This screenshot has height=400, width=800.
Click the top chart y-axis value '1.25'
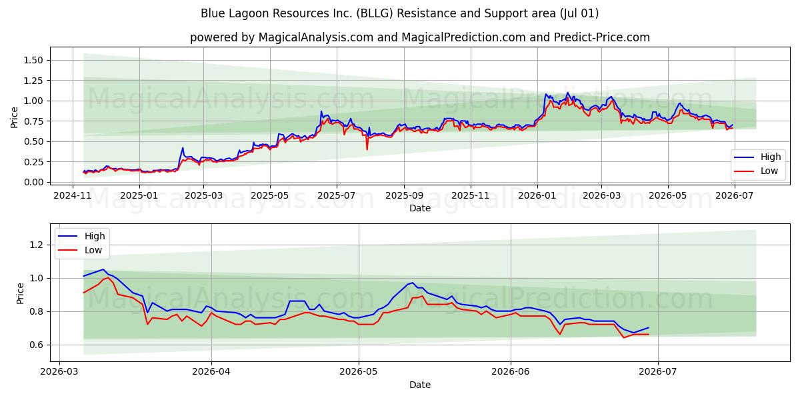(35, 81)
